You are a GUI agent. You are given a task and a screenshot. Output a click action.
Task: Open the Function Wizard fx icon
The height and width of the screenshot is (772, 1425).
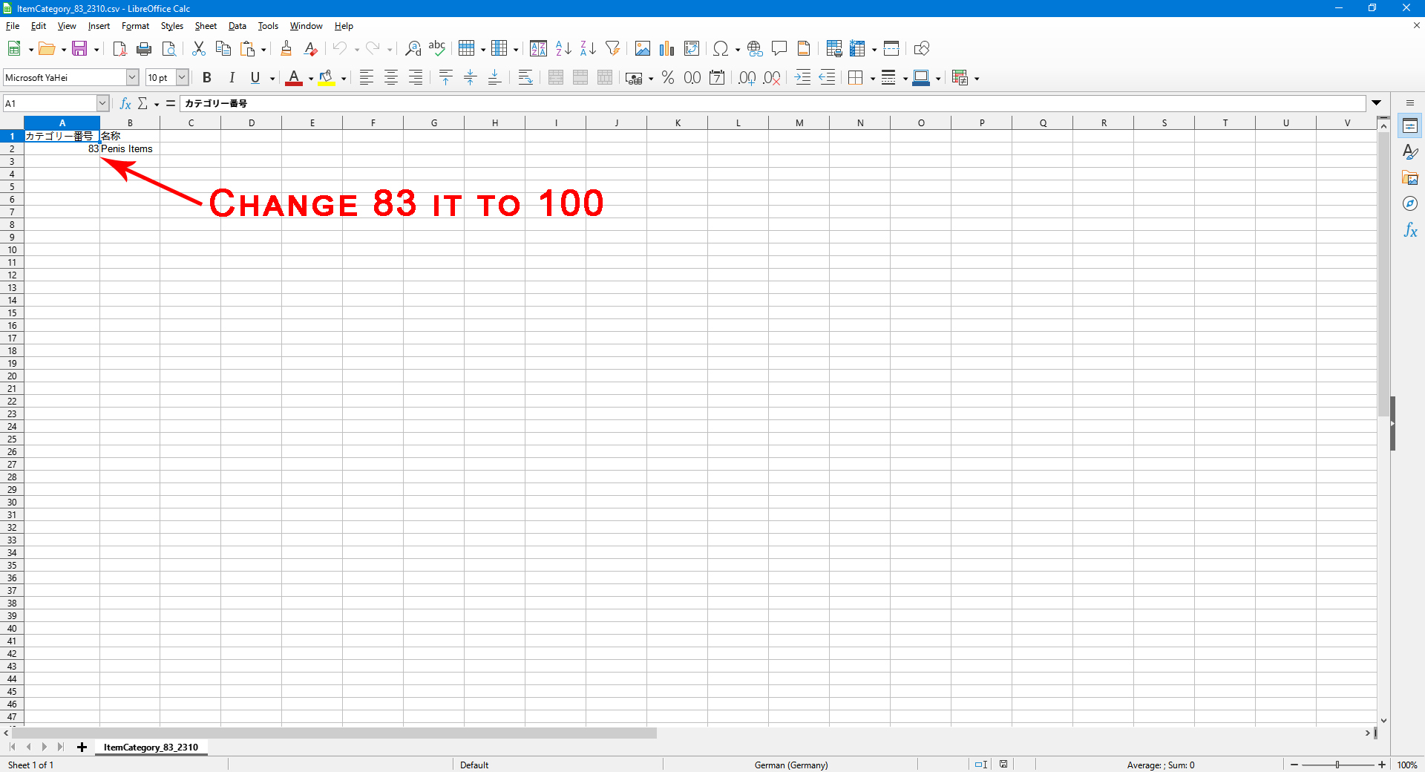(125, 103)
